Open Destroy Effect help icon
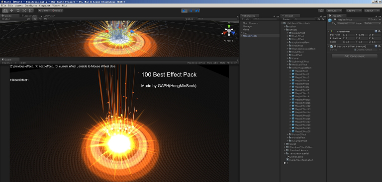Viewport: 382px width, 189px height. [376, 46]
